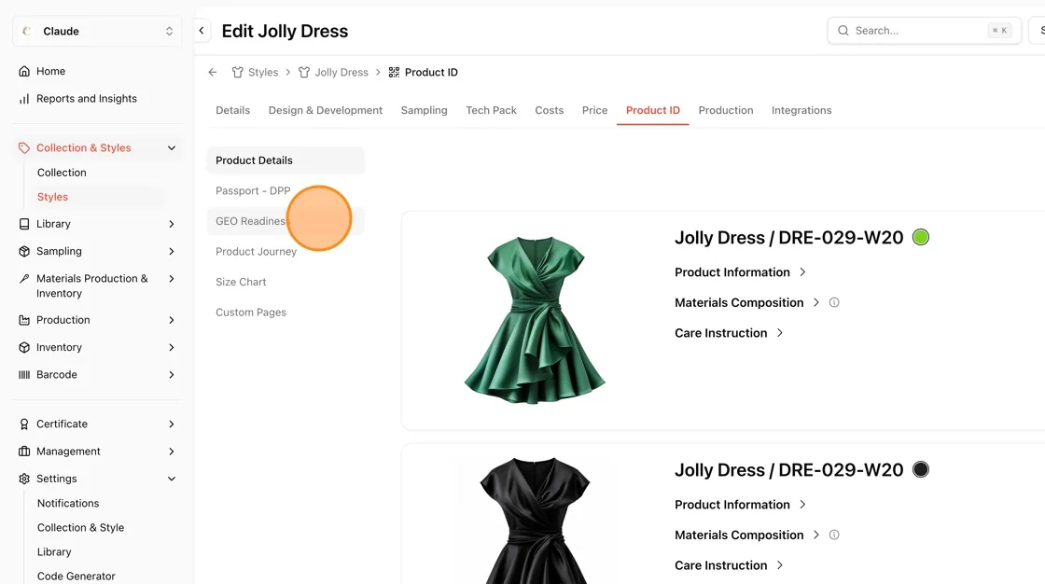Image resolution: width=1045 pixels, height=584 pixels.
Task: Open Reports and Insights
Action: click(x=87, y=99)
